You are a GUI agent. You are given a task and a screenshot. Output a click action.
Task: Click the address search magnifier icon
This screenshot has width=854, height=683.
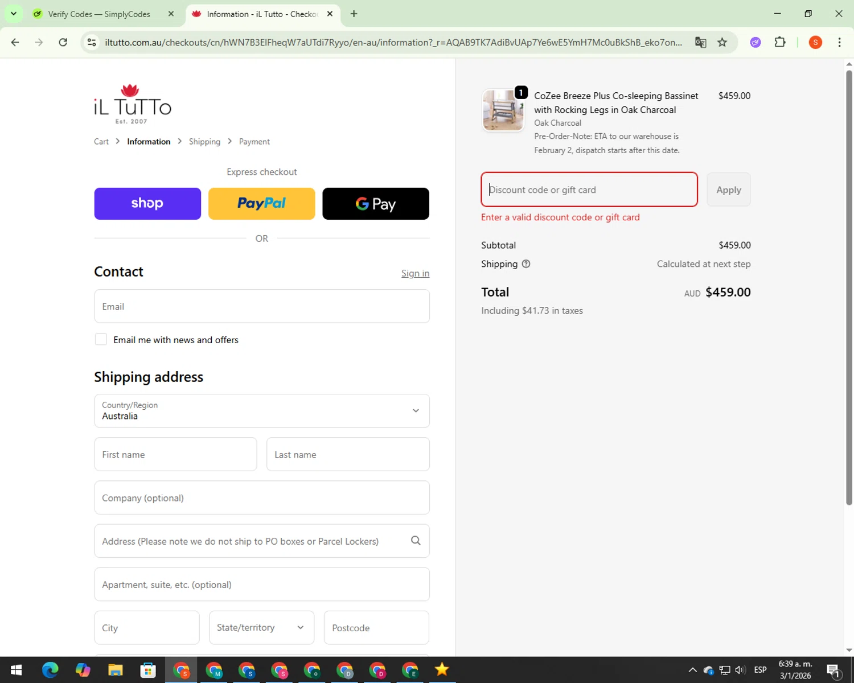pos(416,541)
